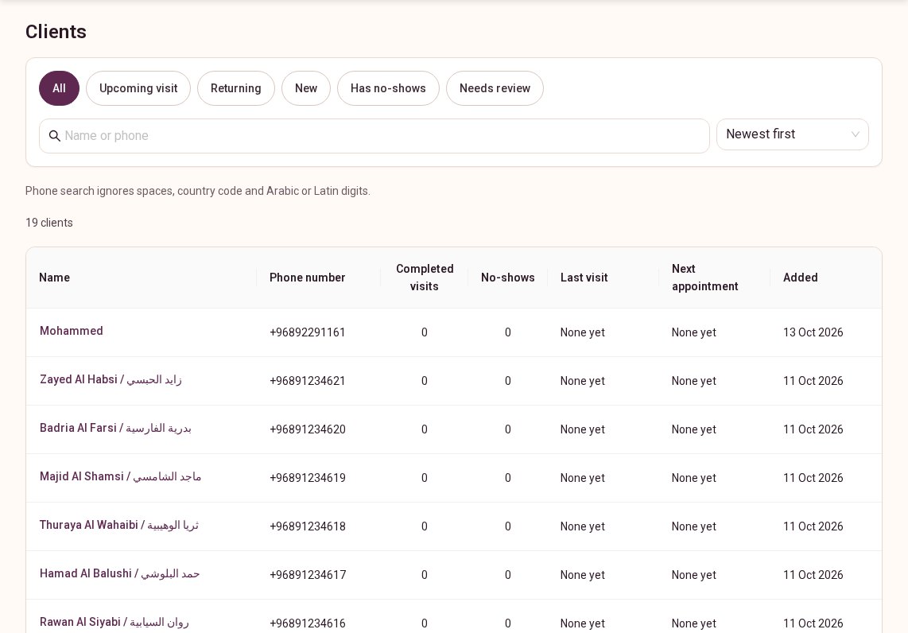Click phone number +96891234619
The width and height of the screenshot is (908, 633).
pyautogui.click(x=308, y=479)
